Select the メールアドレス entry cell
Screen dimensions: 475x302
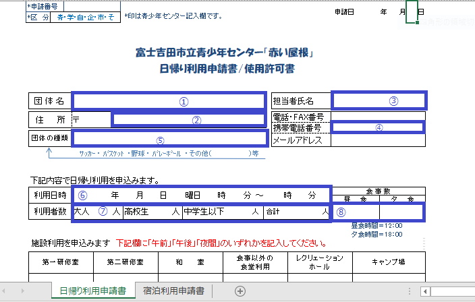pos(378,140)
